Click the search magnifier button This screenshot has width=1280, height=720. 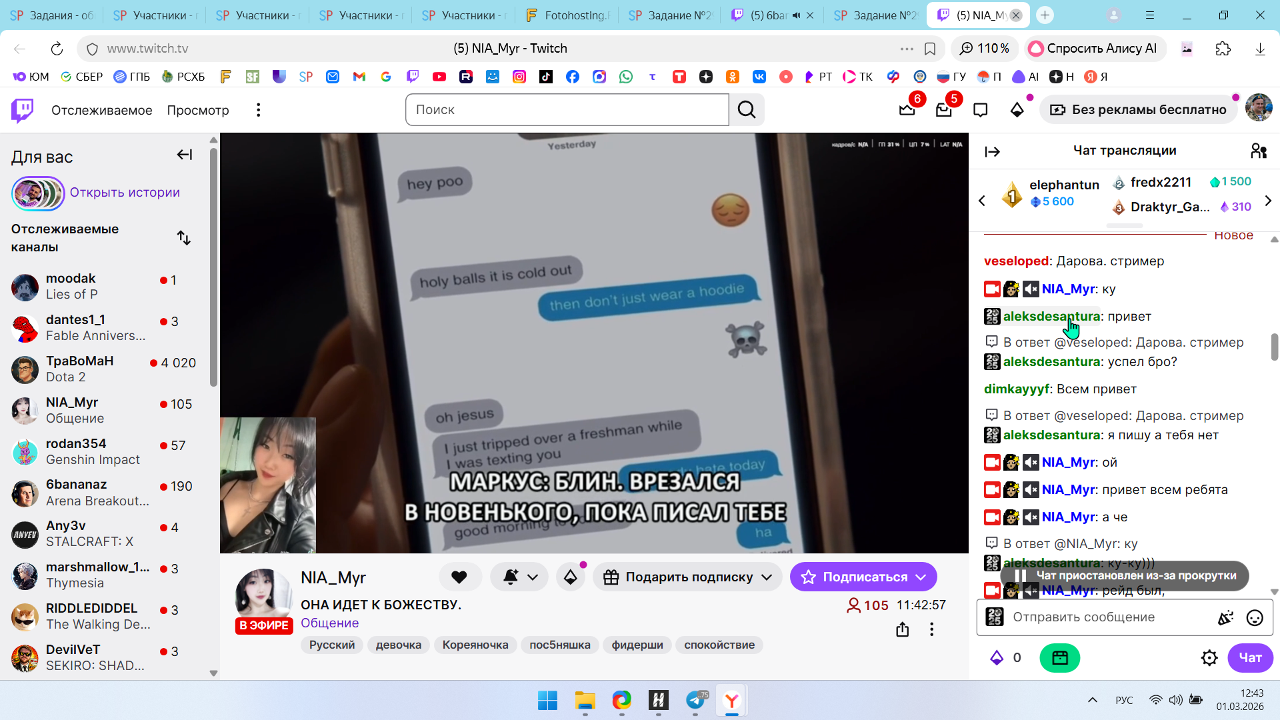[747, 110]
